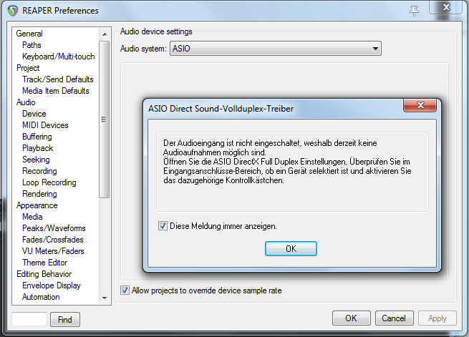Select the Appearance category
469x337 pixels.
(37, 205)
